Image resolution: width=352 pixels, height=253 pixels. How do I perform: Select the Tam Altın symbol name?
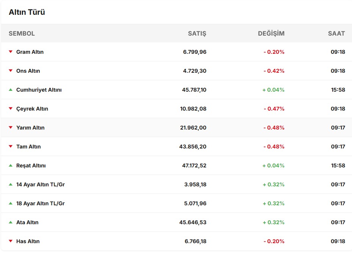click(28, 147)
